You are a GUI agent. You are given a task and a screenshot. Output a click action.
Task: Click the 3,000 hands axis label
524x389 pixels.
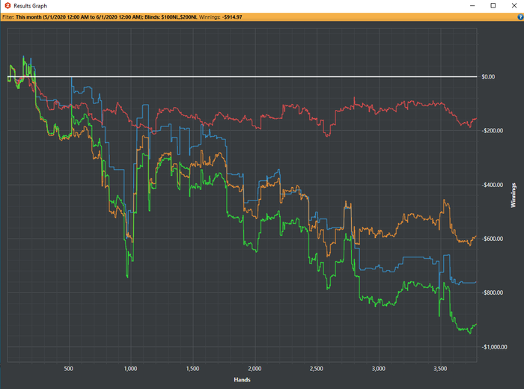[x=379, y=369]
